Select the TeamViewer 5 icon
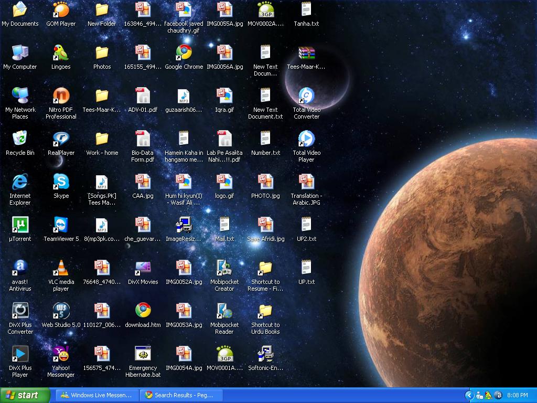The image size is (537, 403). click(x=61, y=225)
